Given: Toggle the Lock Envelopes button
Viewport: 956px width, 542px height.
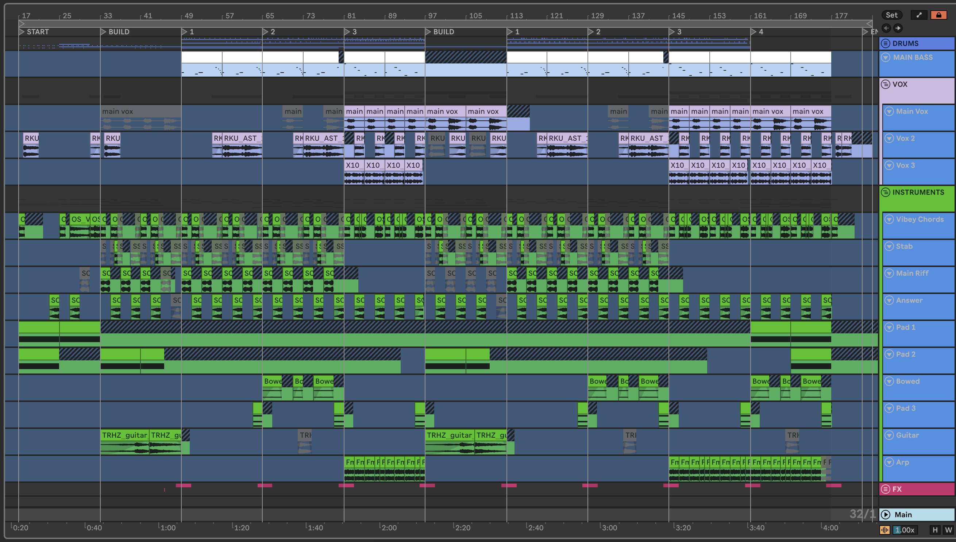Looking at the screenshot, I should click(938, 15).
